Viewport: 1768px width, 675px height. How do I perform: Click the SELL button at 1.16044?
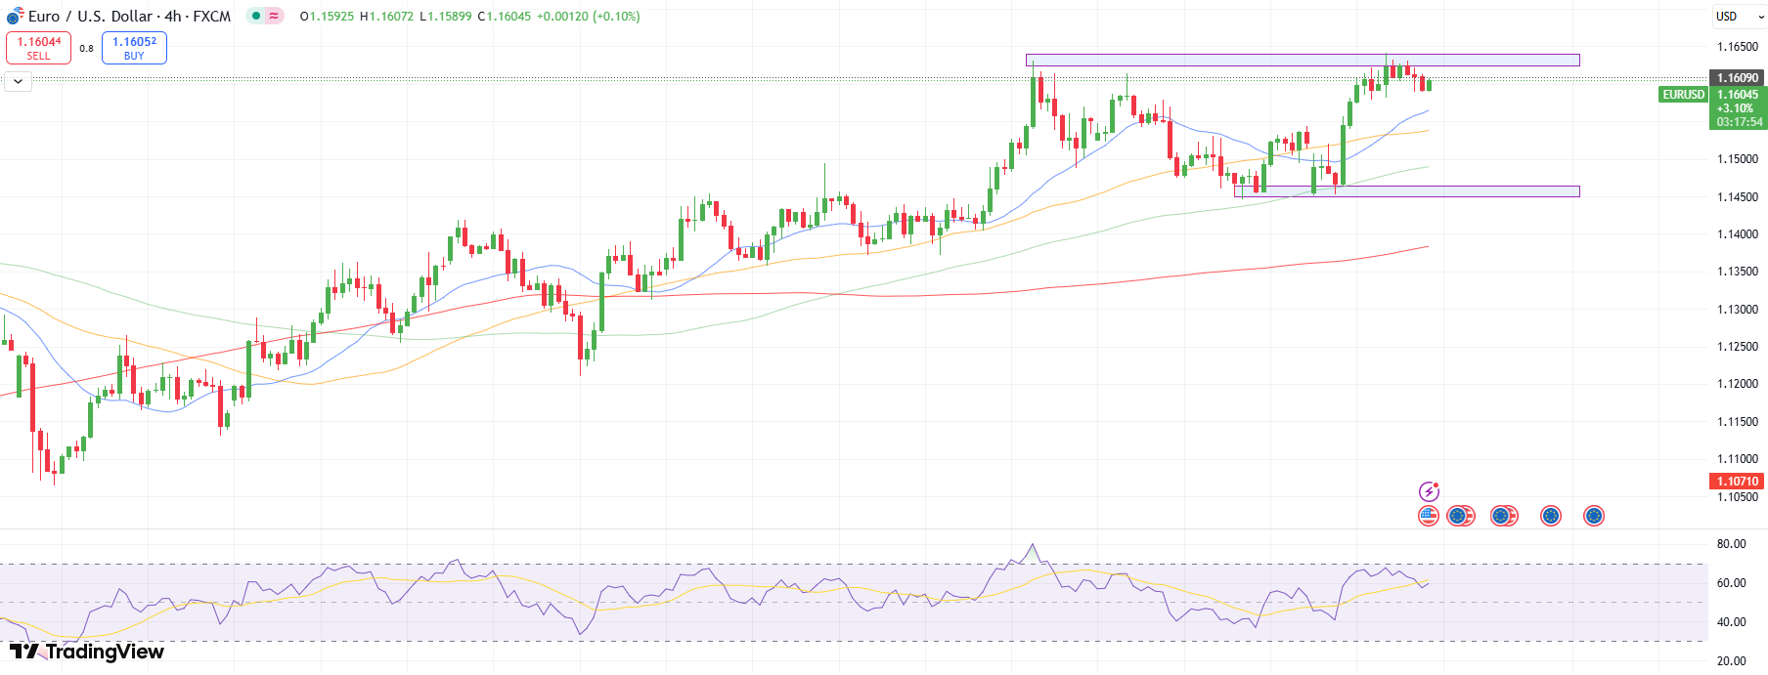click(x=39, y=48)
